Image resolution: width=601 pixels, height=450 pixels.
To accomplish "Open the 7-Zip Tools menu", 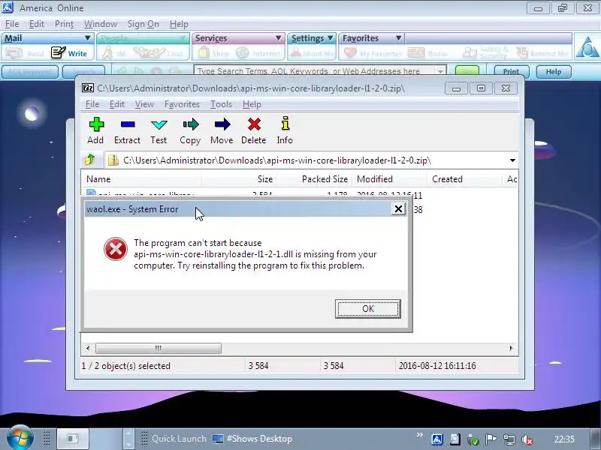I will pyautogui.click(x=221, y=104).
